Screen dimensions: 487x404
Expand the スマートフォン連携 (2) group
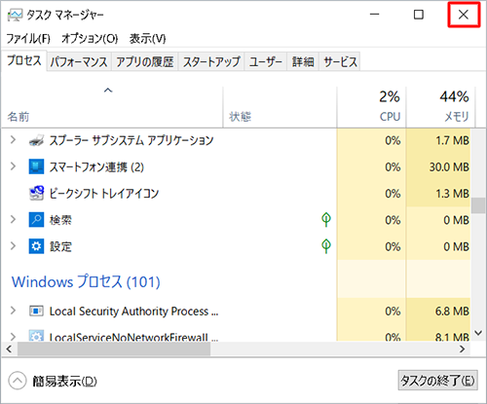(13, 166)
